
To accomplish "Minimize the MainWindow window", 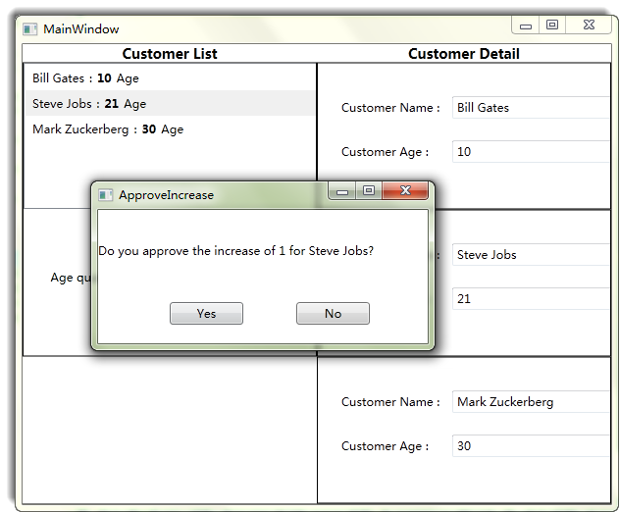I will (526, 26).
